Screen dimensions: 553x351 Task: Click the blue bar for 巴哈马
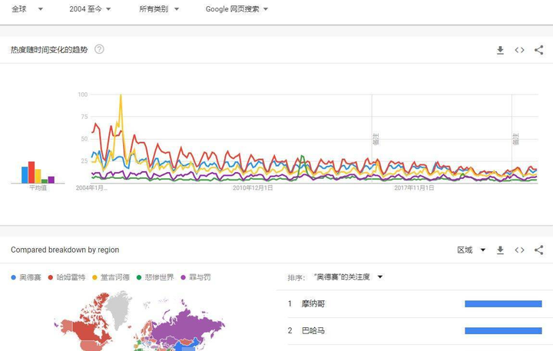(x=503, y=331)
